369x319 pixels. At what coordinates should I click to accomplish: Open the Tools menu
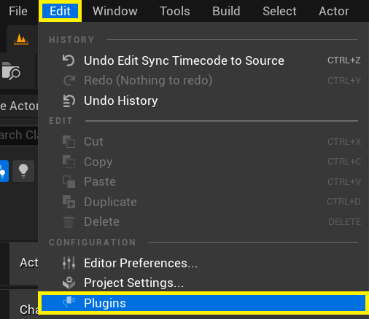pyautogui.click(x=175, y=11)
